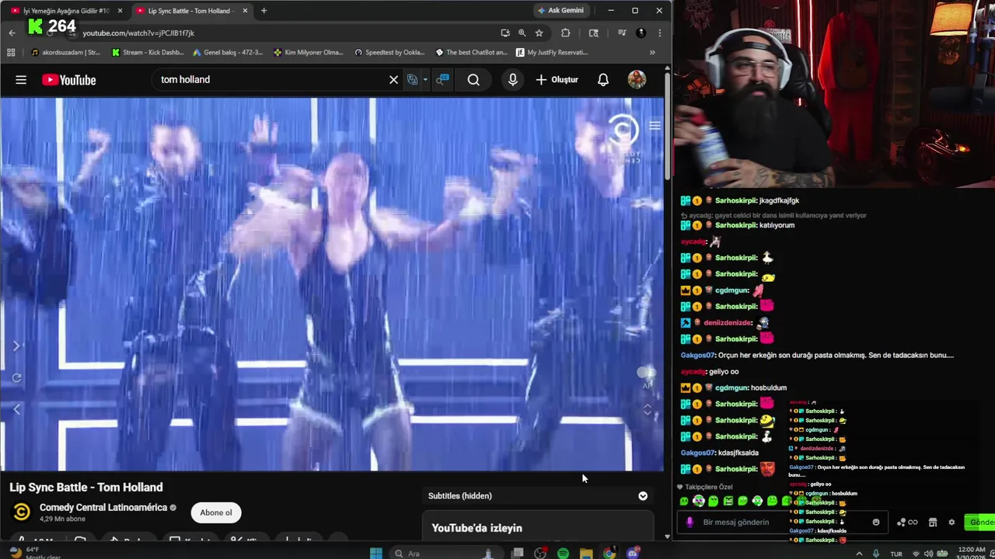
Task: Click the YouTube search magnifier button
Action: (473, 79)
